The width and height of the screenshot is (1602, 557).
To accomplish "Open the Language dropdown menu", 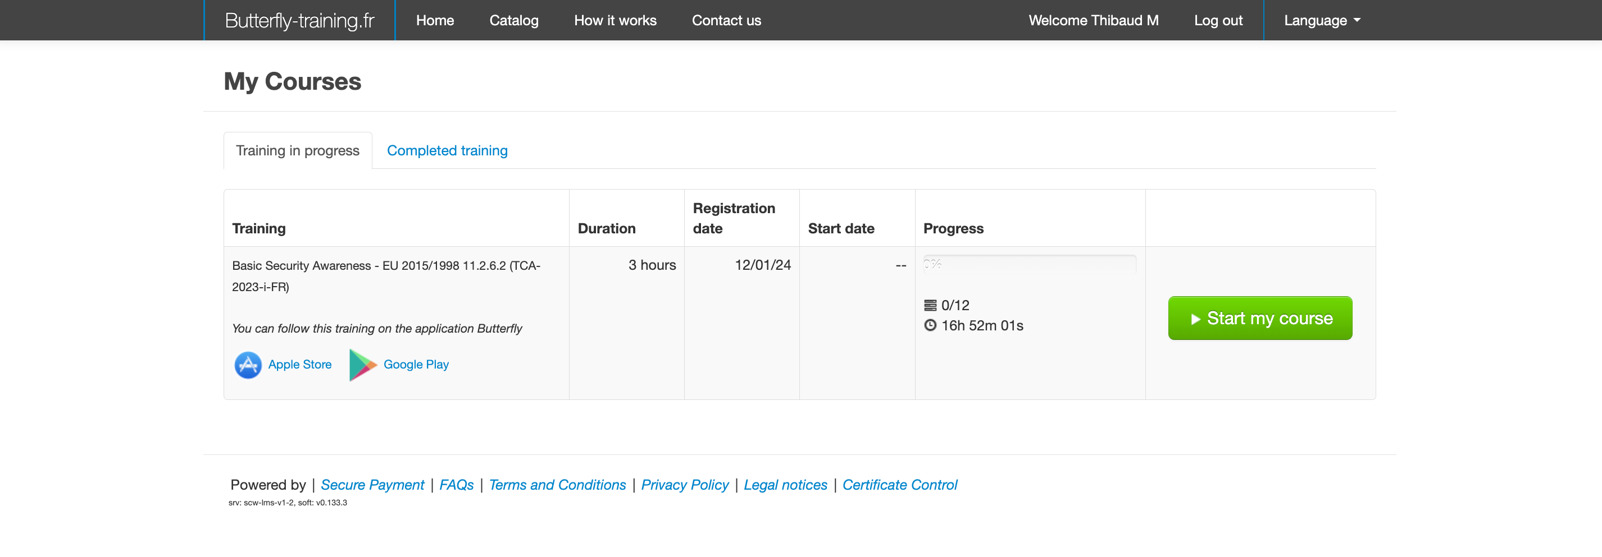I will pos(1322,21).
